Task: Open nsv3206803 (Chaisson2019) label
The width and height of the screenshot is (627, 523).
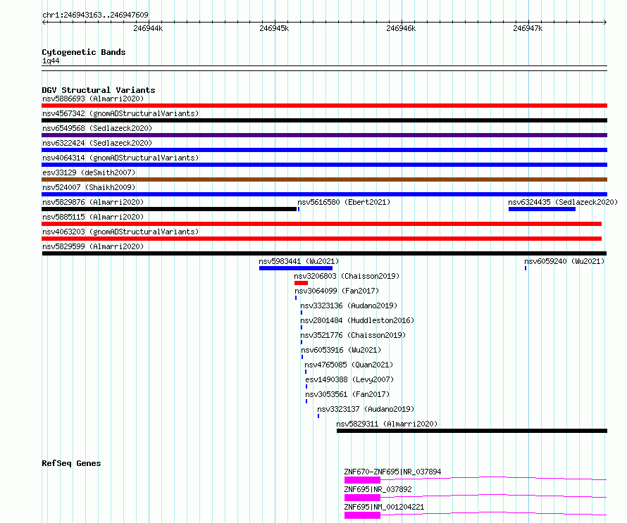Action: 347,276
